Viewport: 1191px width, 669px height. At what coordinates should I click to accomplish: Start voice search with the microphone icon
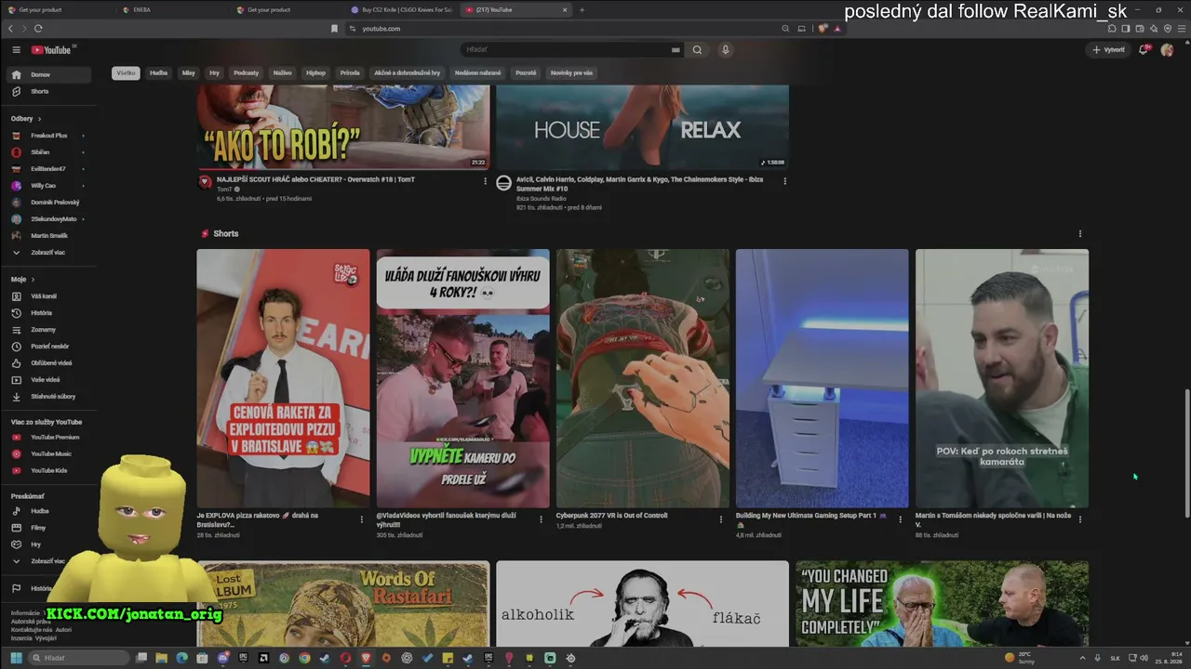726,49
